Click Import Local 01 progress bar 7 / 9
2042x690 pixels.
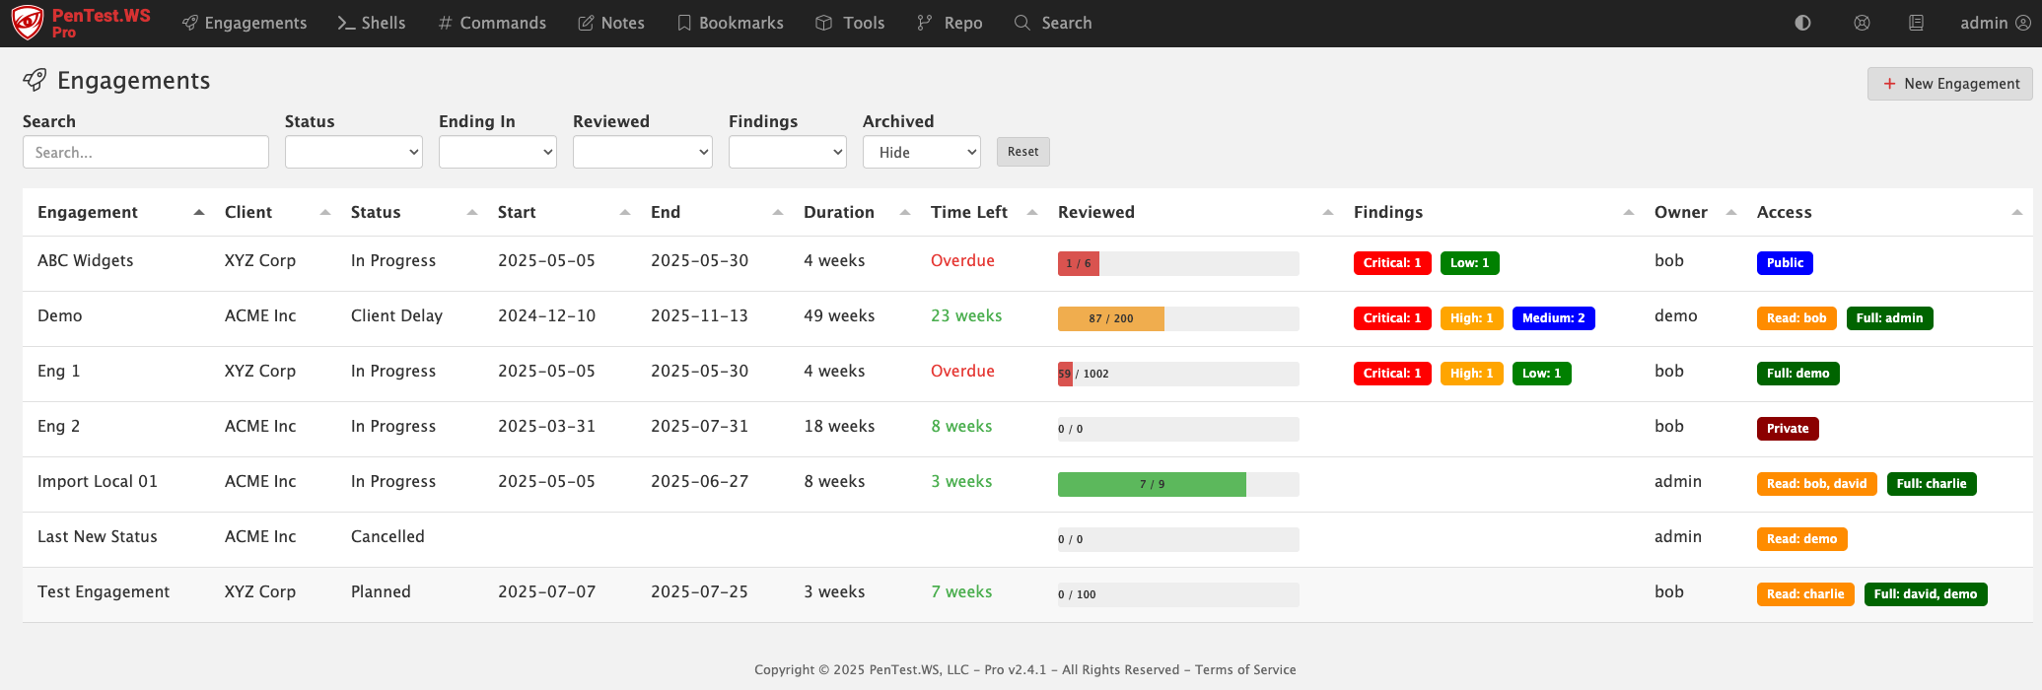pos(1178,484)
